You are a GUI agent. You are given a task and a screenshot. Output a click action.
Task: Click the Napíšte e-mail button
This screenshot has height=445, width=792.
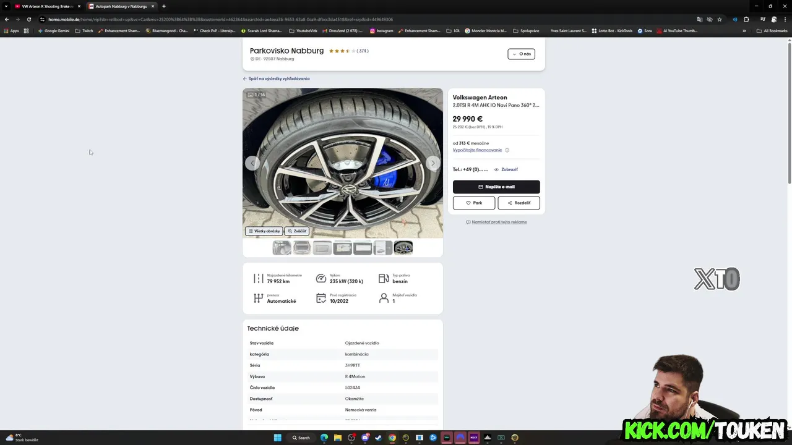point(496,187)
